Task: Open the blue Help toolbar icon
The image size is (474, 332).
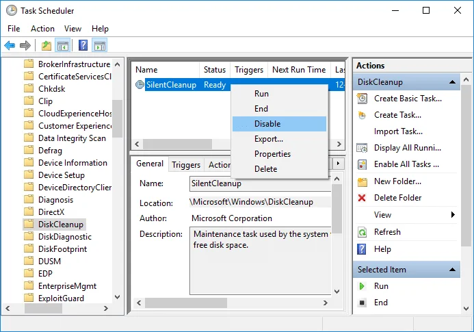Action: (83, 46)
